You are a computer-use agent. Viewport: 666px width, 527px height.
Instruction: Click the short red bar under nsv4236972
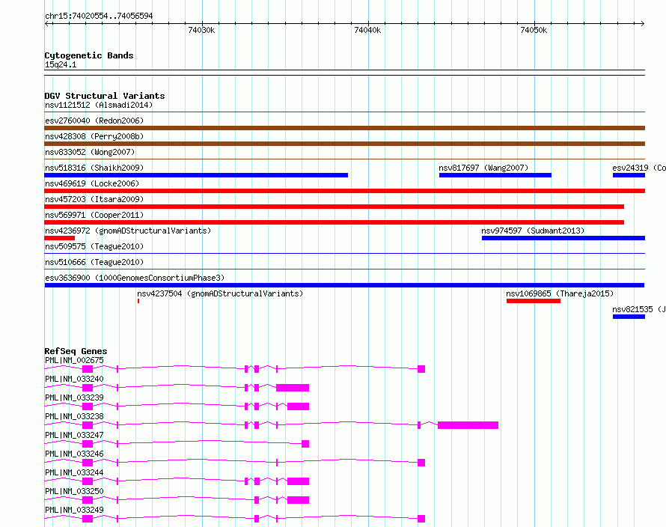59,238
